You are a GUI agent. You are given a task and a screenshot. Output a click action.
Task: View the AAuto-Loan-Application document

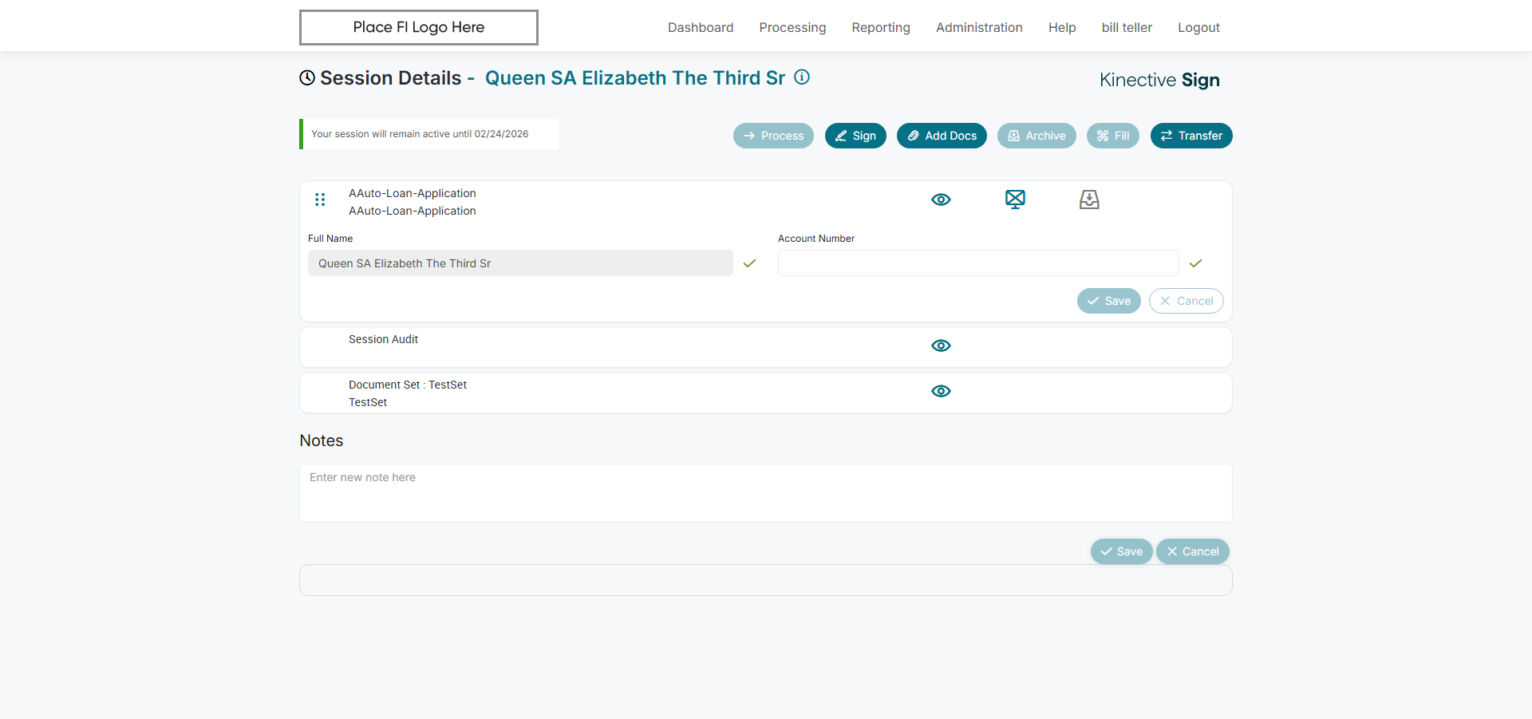coord(941,200)
